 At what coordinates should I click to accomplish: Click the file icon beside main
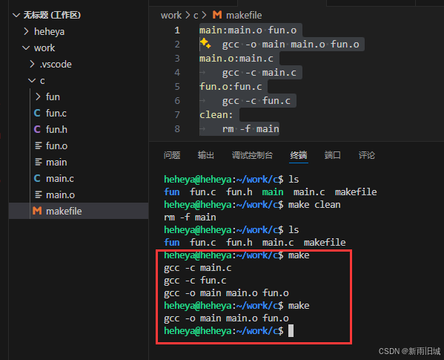[39, 162]
